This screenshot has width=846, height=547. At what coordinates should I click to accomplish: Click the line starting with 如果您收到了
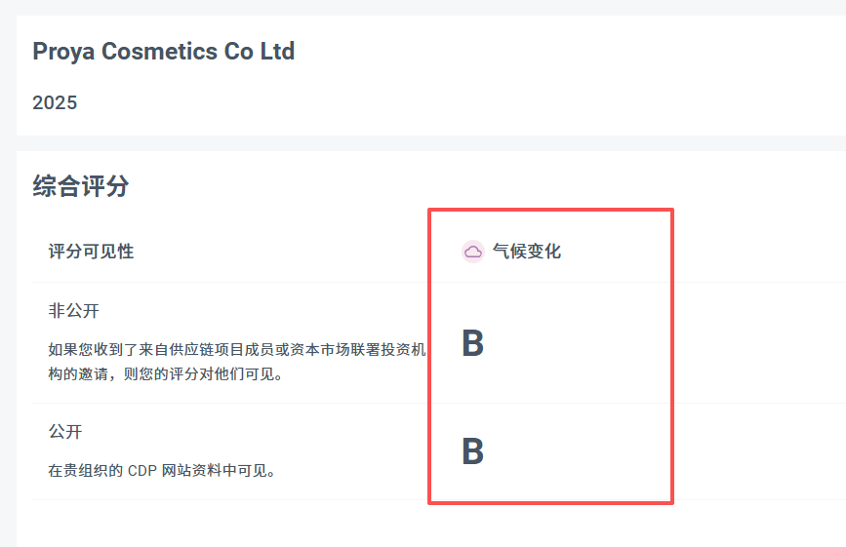pyautogui.click(x=236, y=349)
